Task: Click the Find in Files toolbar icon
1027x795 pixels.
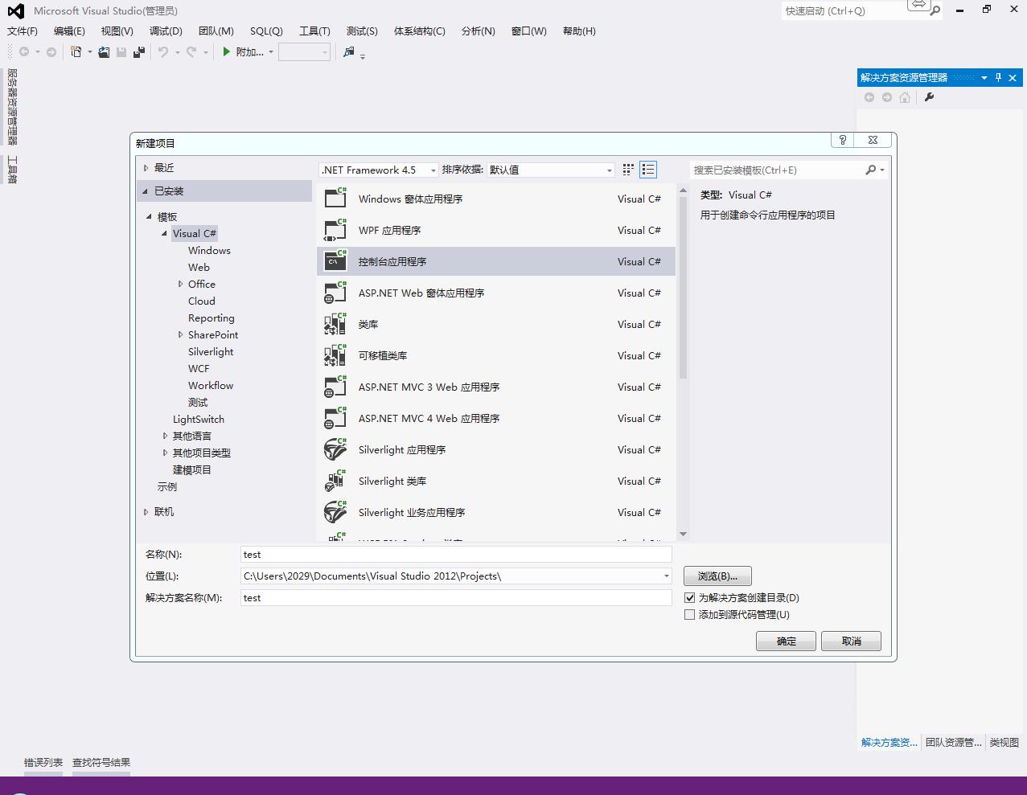Action: [348, 51]
